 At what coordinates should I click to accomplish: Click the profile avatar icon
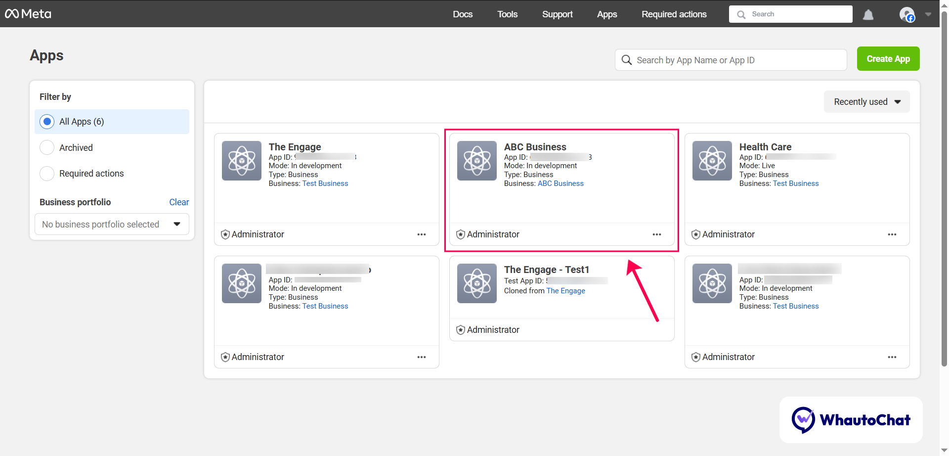click(x=906, y=14)
